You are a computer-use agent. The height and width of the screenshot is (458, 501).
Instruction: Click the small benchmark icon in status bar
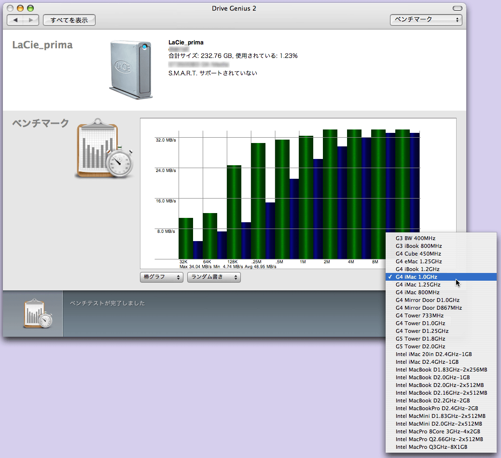(38, 314)
